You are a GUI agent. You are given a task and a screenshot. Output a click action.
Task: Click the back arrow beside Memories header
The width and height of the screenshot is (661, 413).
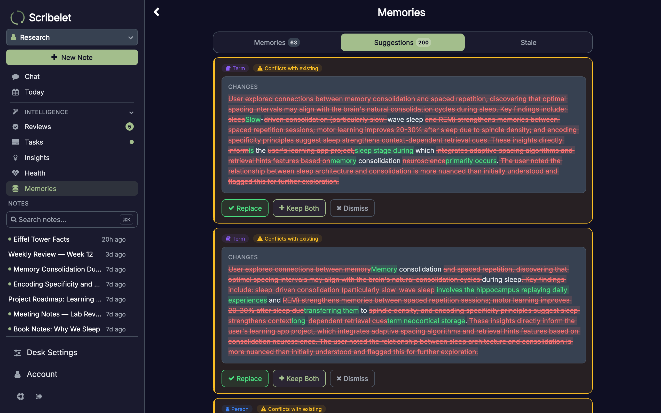point(156,12)
